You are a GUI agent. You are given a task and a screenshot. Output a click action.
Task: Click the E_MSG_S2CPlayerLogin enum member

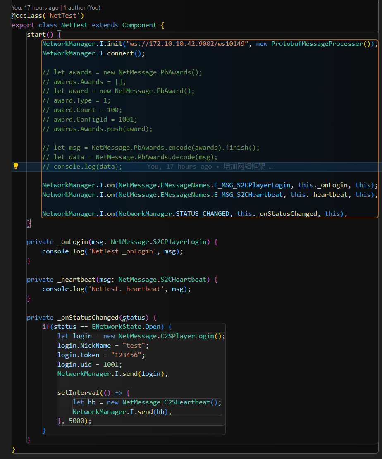(252, 185)
